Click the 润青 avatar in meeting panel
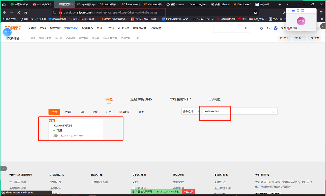Screen dimensions: 326x196 coord(301,21)
